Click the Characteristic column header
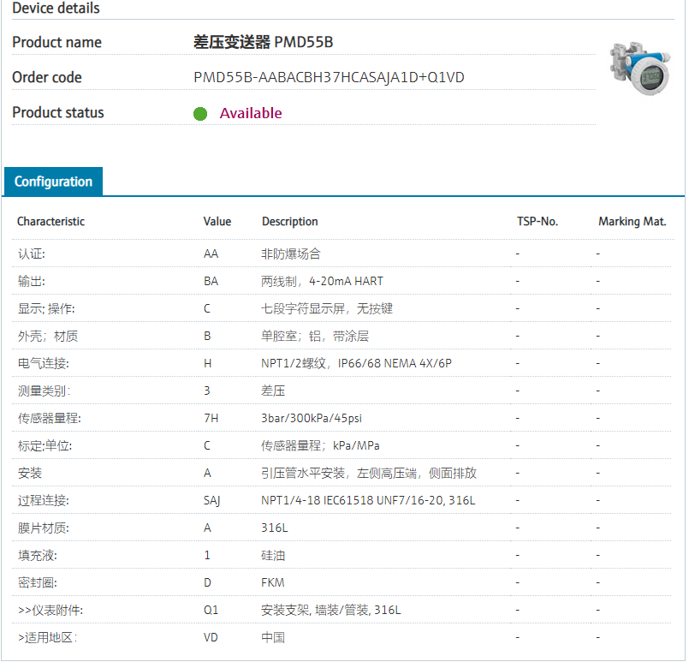 coord(51,221)
